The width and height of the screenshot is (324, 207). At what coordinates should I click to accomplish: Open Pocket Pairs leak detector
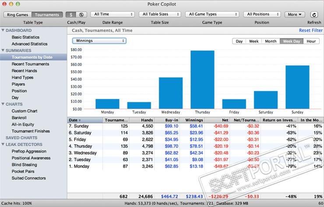[23, 172]
